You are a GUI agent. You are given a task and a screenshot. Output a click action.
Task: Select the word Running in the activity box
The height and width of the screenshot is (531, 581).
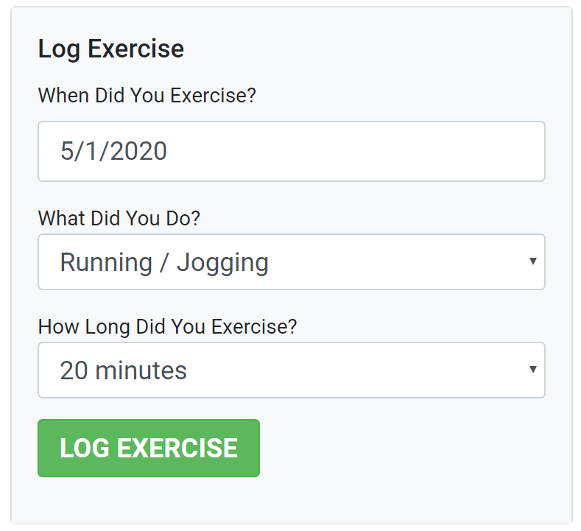(106, 262)
